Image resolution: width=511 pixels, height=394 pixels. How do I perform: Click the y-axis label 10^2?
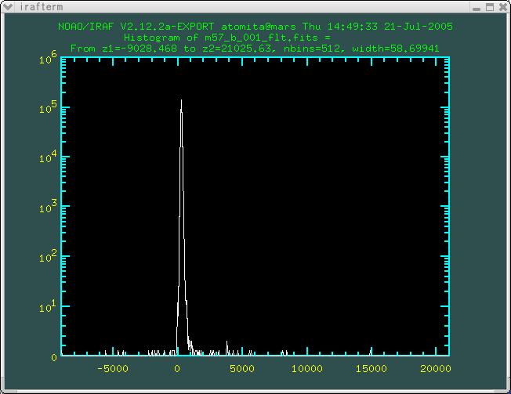tap(48, 256)
